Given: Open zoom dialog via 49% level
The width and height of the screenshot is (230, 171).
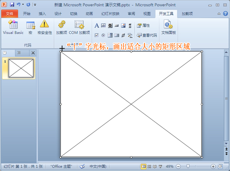Looking at the screenshot, I should (x=169, y=166).
